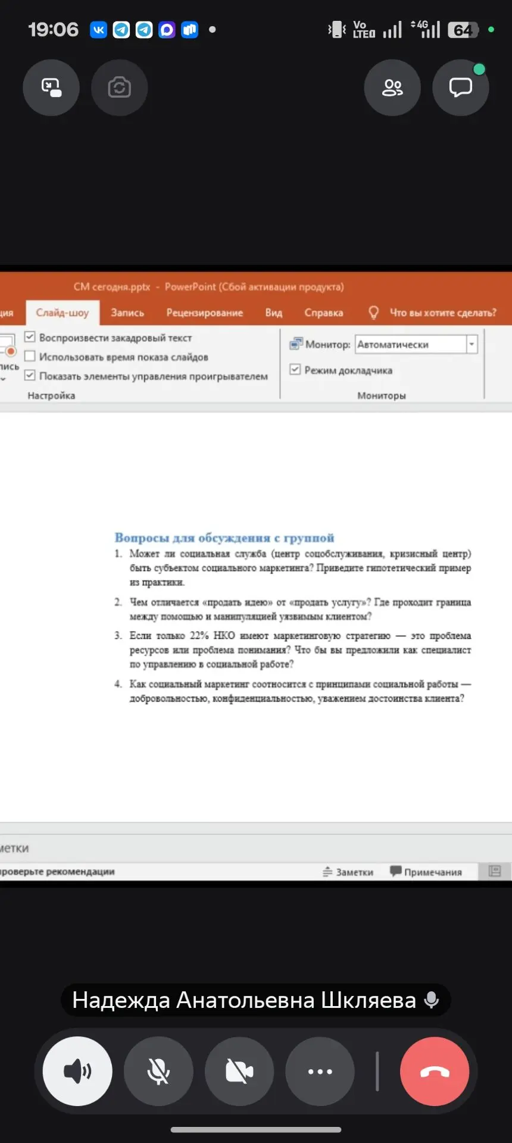Switch camera using the flip icon
This screenshot has height=1143, width=512.
[119, 88]
